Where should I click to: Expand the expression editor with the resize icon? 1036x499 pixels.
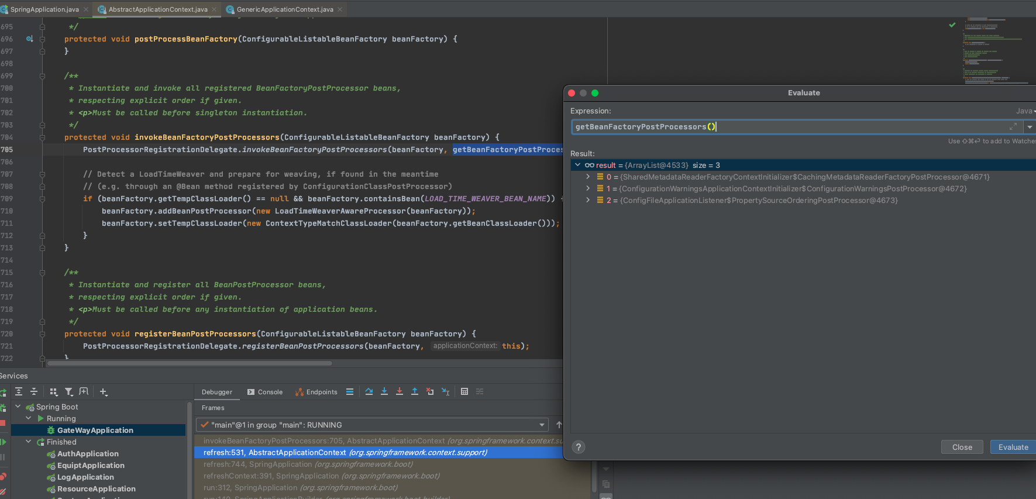tap(1013, 127)
